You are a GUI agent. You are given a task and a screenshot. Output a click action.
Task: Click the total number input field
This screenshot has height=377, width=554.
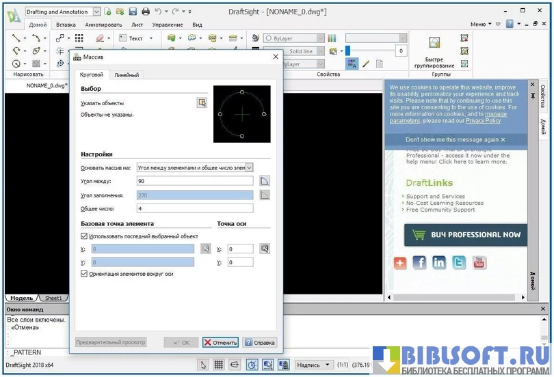195,209
